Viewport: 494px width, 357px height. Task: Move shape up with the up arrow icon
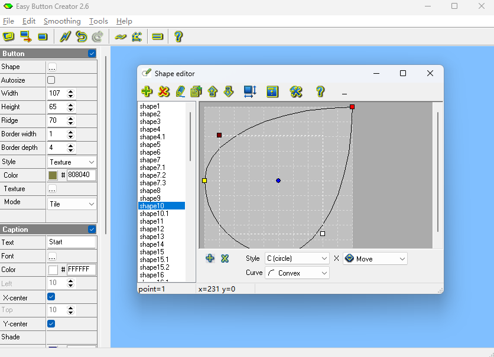click(213, 91)
